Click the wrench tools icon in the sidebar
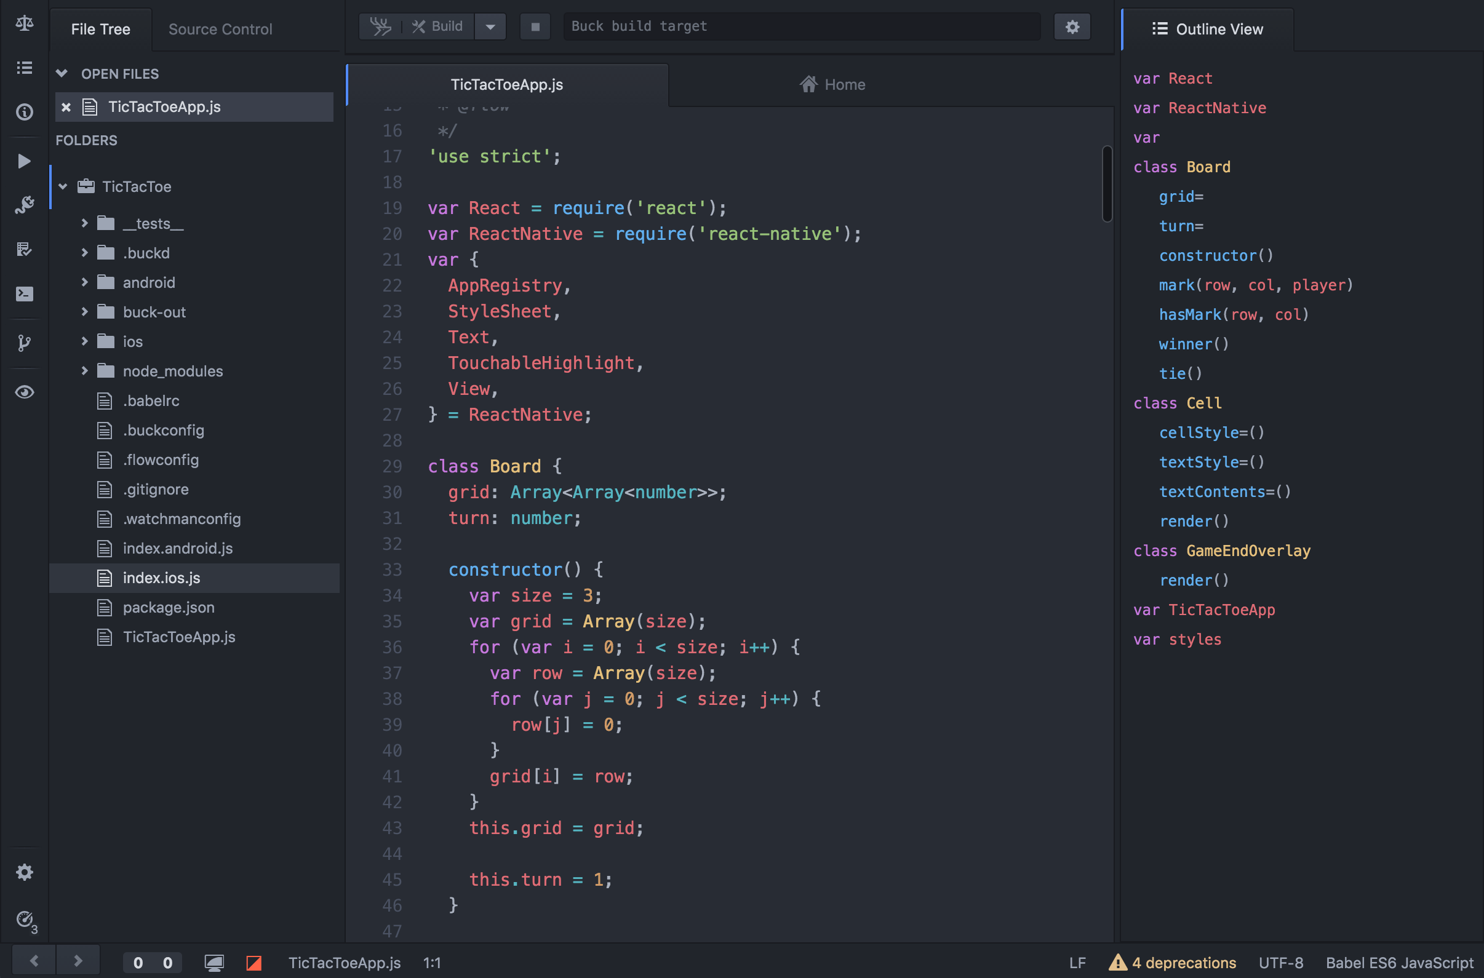 25,205
